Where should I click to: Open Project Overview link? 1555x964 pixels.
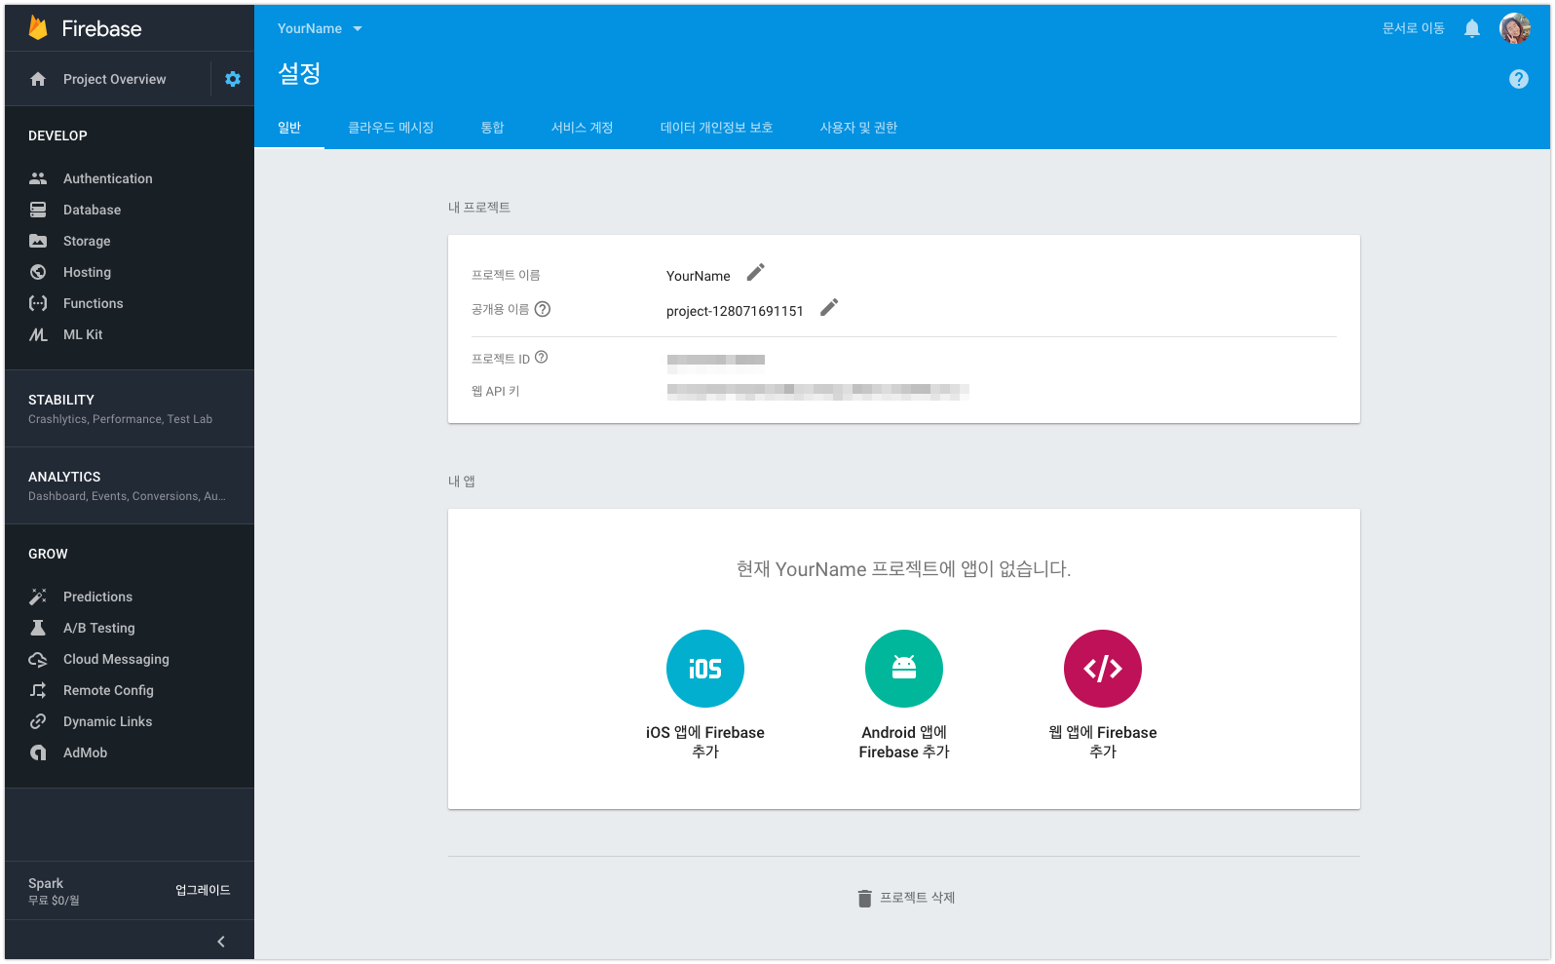pyautogui.click(x=114, y=79)
